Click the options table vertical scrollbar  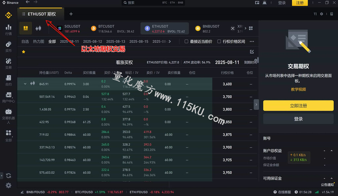coord(258,60)
